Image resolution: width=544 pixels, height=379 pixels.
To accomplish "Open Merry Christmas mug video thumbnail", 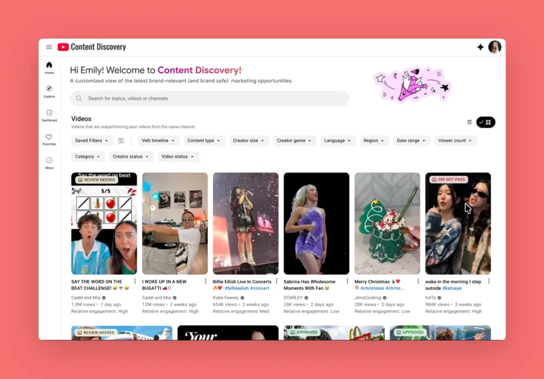I will 387,223.
